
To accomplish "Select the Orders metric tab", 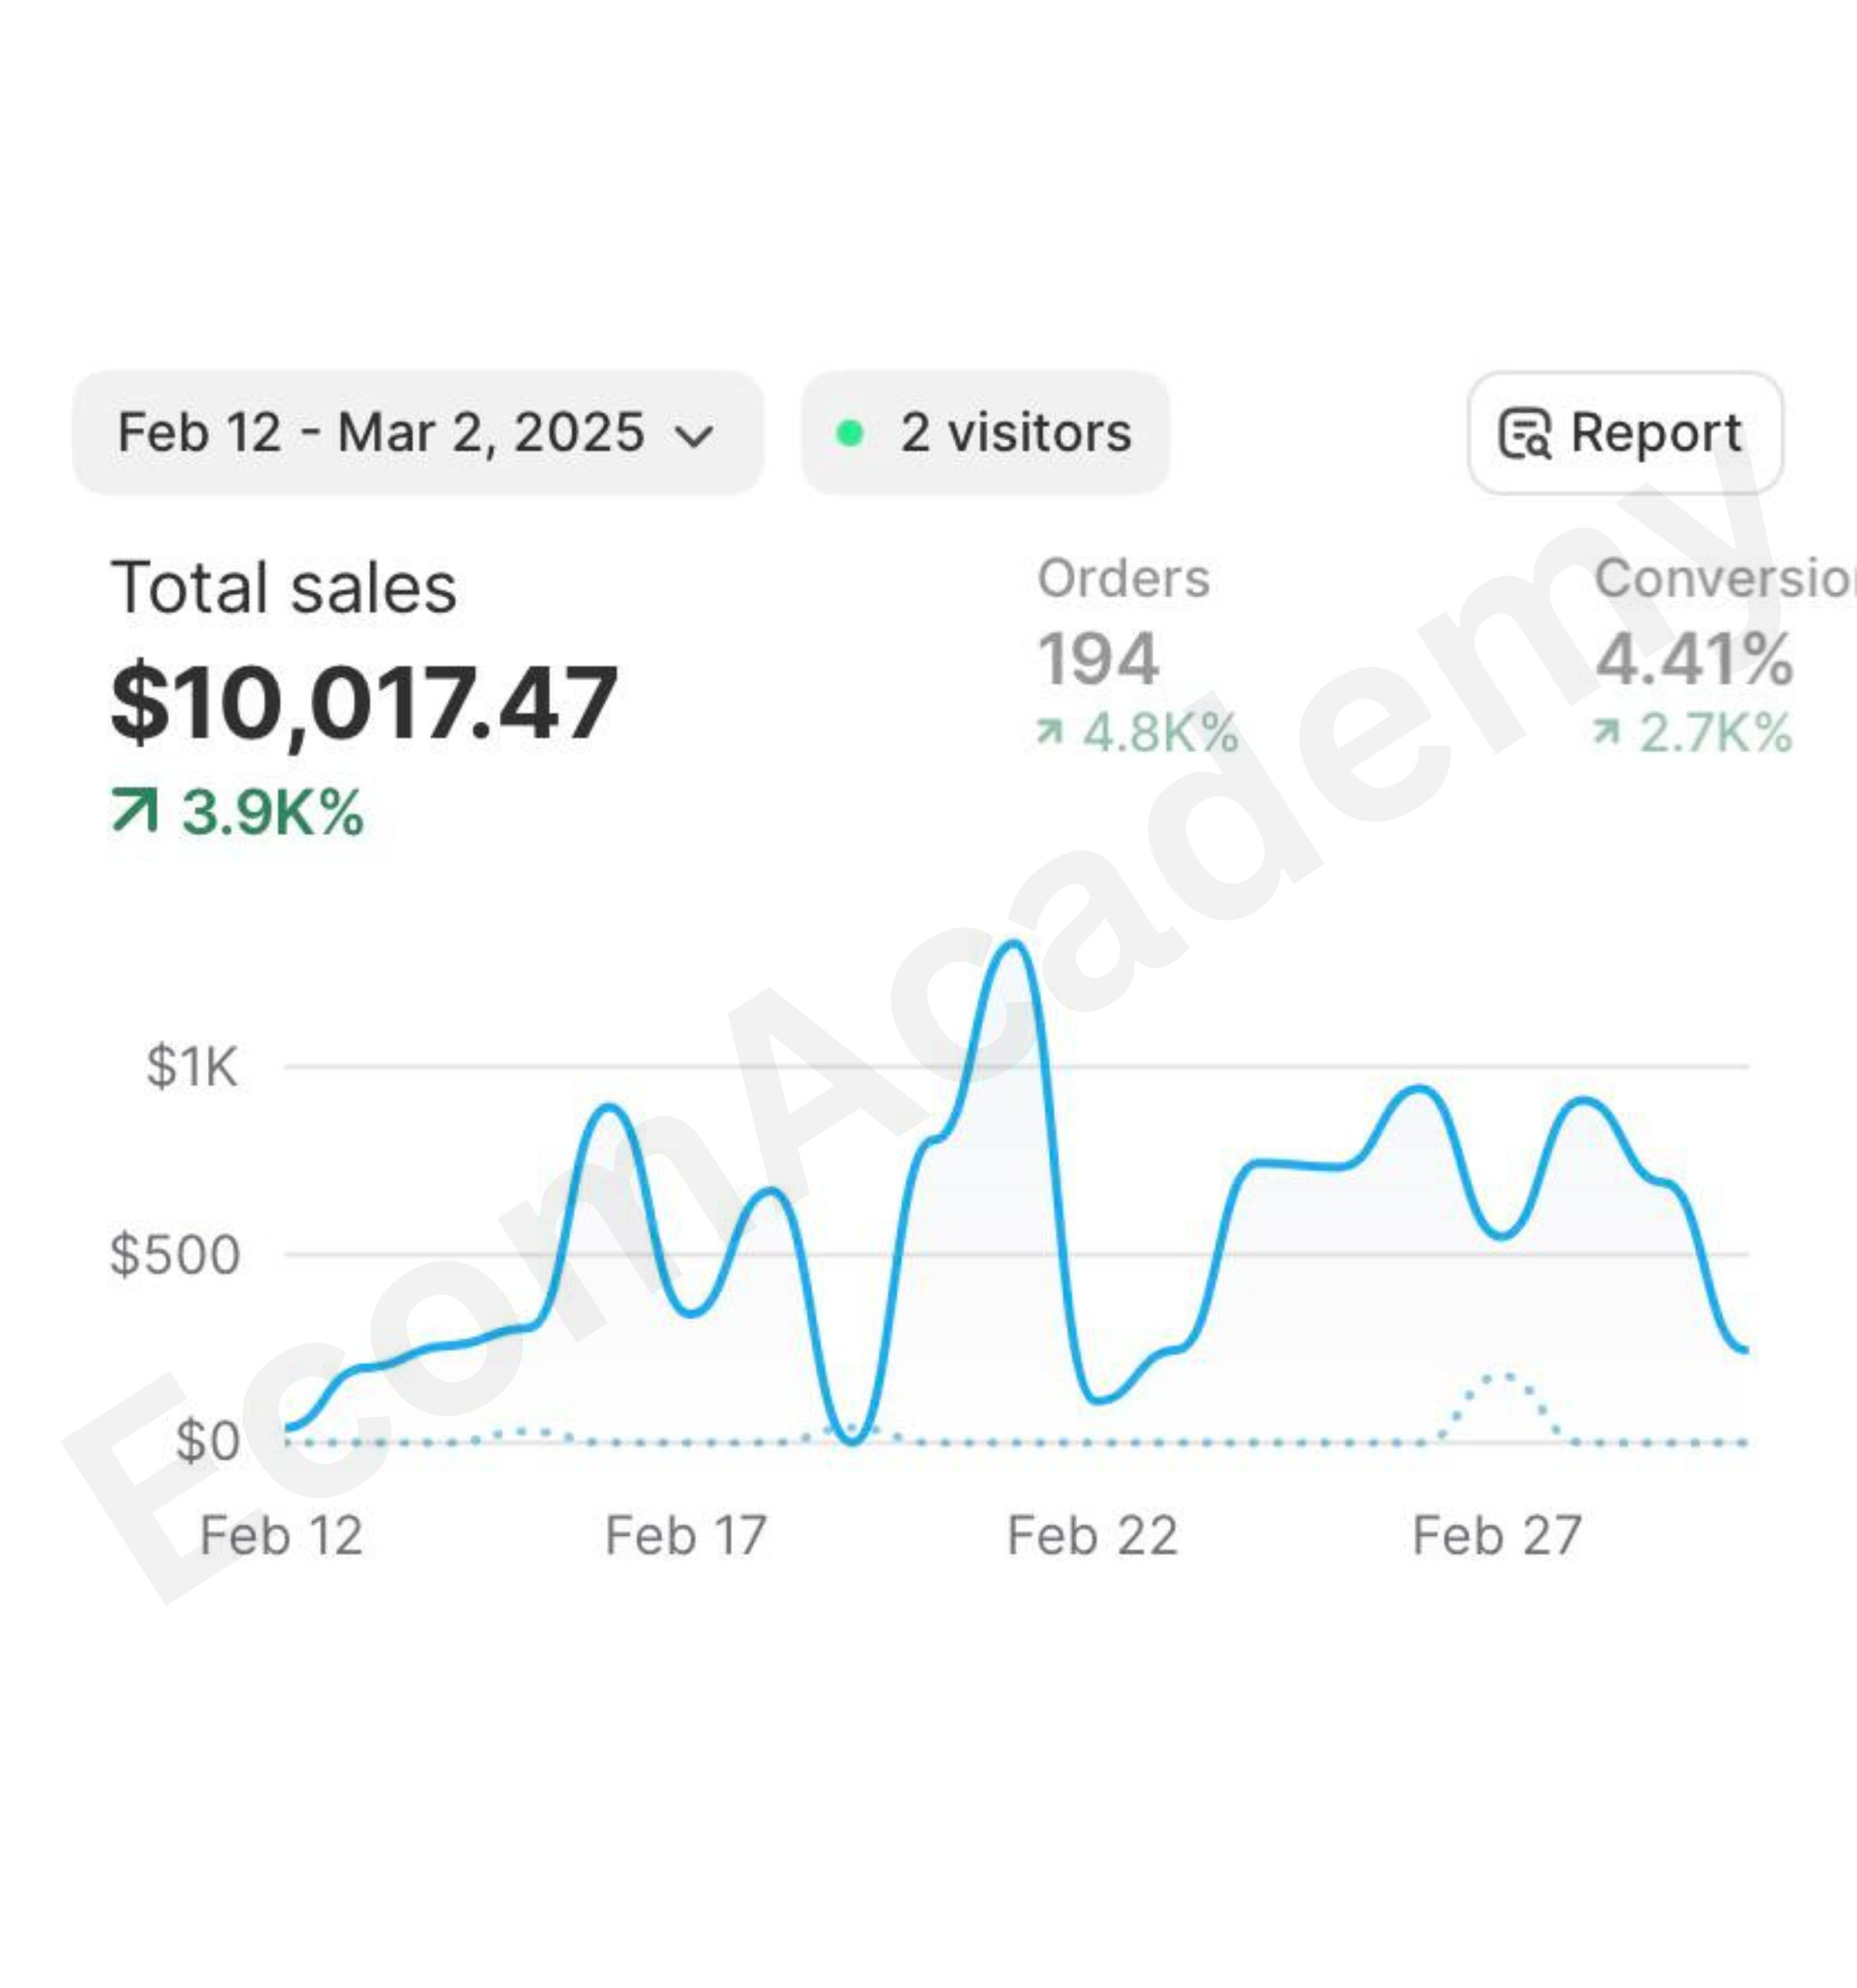I will (x=1138, y=655).
